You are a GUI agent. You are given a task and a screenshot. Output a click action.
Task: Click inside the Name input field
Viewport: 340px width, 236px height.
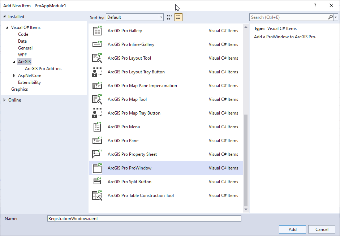pyautogui.click(x=145, y=218)
